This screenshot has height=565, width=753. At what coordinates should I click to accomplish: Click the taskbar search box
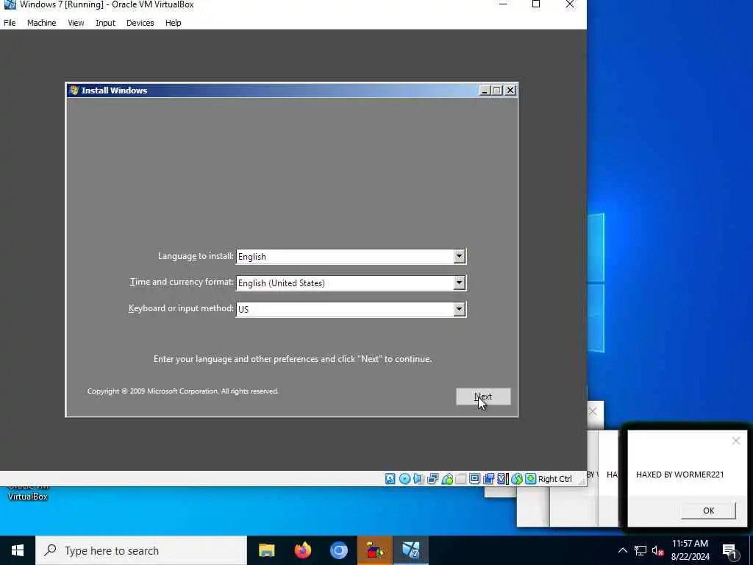[141, 550]
